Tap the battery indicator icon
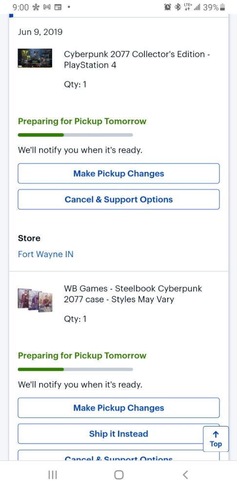The height and width of the screenshot is (488, 237). (x=222, y=7)
